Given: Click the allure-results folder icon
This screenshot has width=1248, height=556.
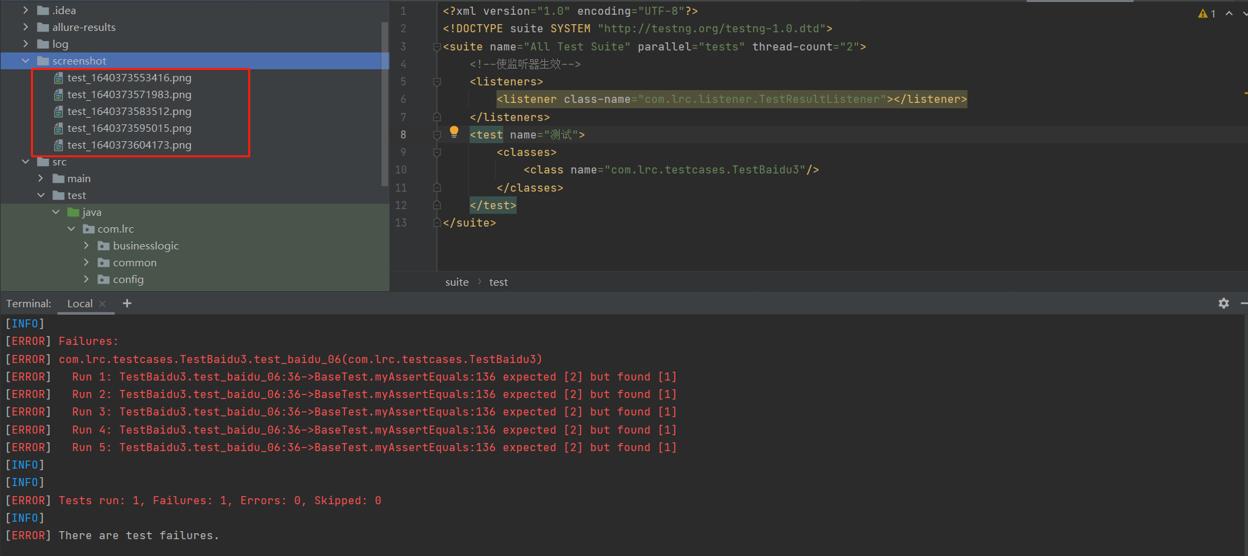Looking at the screenshot, I should [43, 27].
